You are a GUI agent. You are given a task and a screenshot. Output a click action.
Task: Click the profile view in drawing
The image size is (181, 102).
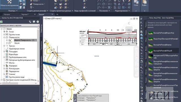point(108,38)
